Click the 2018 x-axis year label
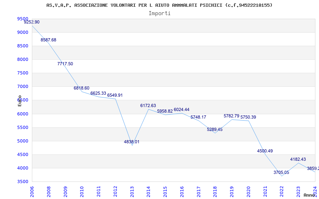 [x=215, y=192]
